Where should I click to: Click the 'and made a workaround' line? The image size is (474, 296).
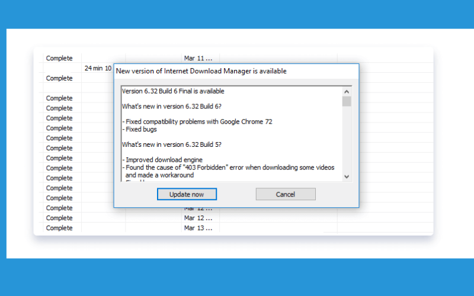tap(159, 175)
